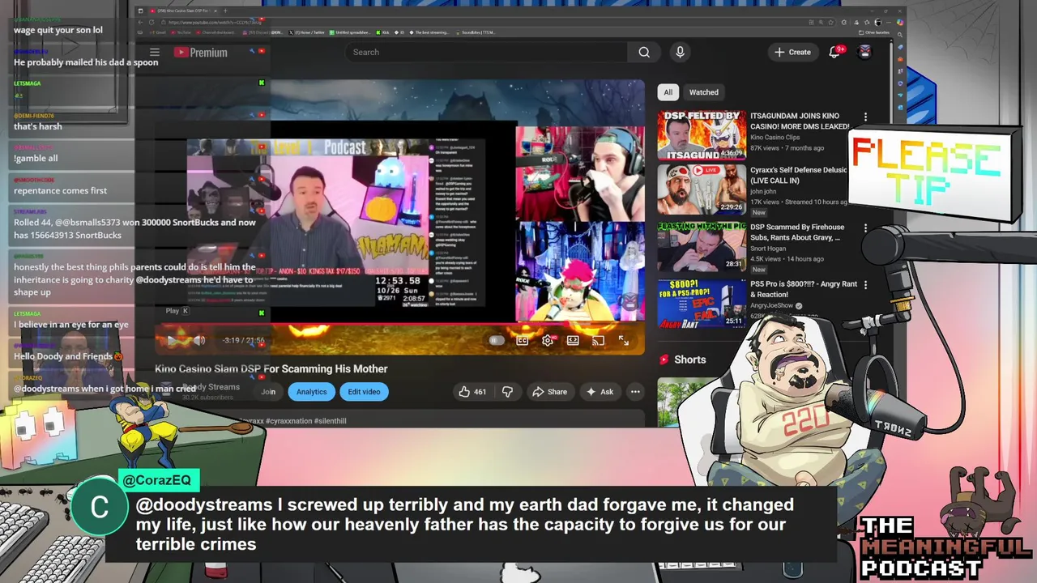Image resolution: width=1037 pixels, height=583 pixels.
Task: Open the more actions ellipsis under video
Action: click(x=636, y=392)
